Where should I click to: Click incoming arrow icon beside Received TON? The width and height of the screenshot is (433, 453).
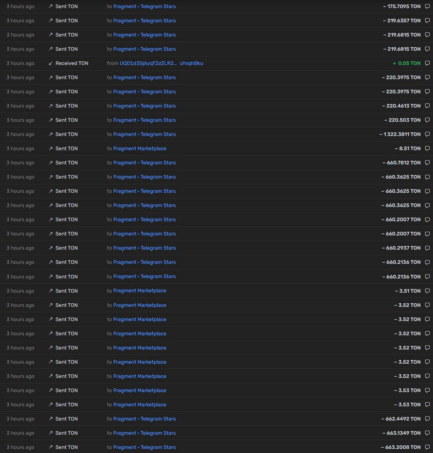(51, 63)
